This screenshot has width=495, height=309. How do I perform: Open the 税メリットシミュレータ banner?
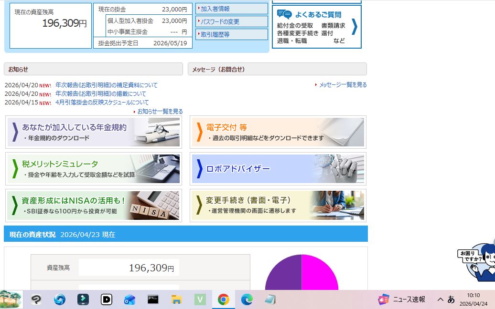click(94, 169)
